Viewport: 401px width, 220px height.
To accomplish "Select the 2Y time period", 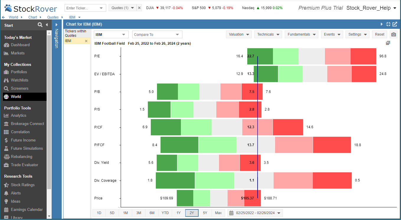I will coord(192,213).
